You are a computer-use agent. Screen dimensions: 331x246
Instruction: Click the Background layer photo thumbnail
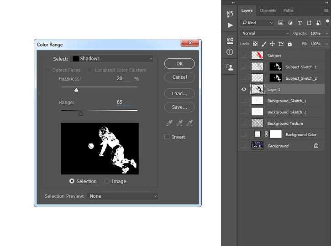pyautogui.click(x=257, y=145)
